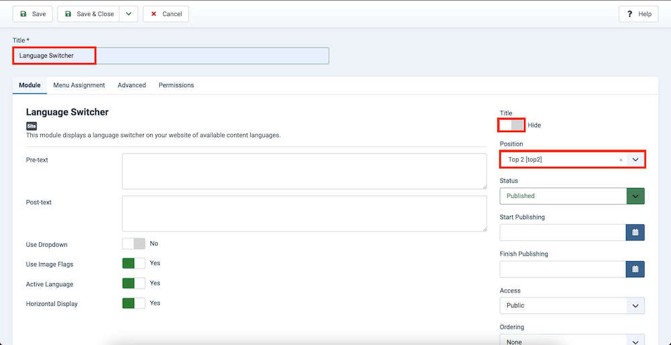Cancel editing the module
Screen dimensions: 671x345
click(166, 14)
